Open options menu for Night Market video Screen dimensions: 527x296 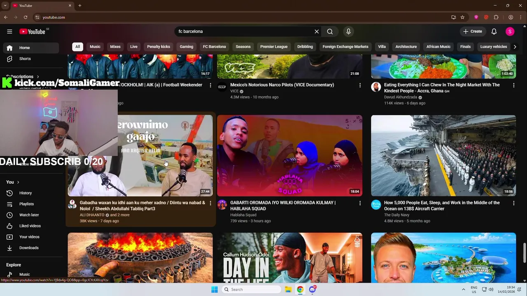[x=513, y=85]
